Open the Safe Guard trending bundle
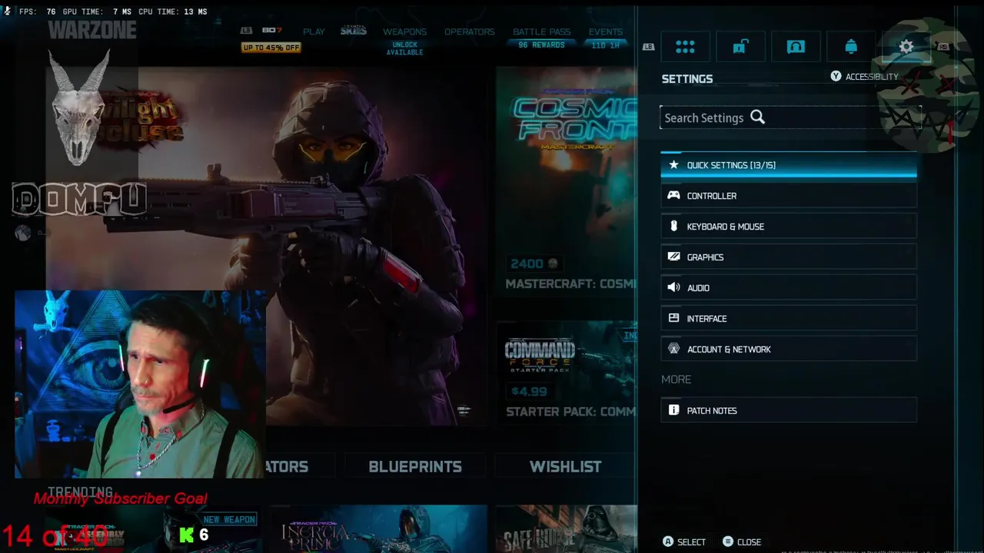Image resolution: width=984 pixels, height=553 pixels. pos(567,529)
